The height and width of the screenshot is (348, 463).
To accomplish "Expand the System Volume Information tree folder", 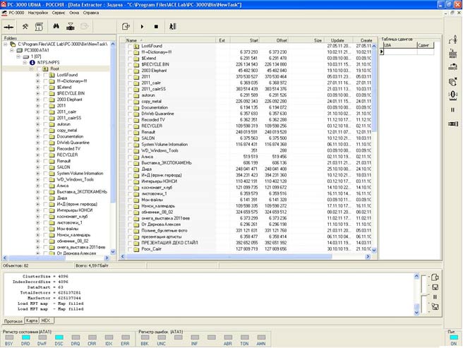I will tap(38, 174).
